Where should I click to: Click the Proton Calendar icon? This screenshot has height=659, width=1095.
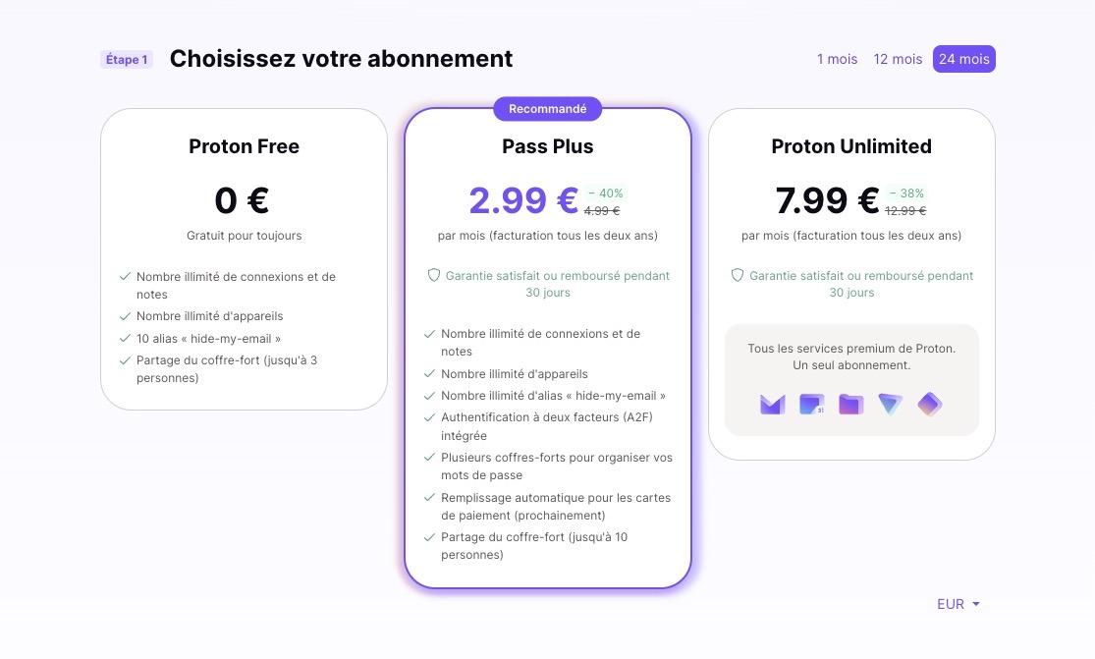pos(811,405)
